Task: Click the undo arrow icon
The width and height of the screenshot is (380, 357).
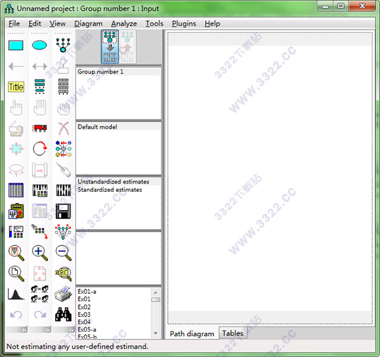Action: pos(16,315)
